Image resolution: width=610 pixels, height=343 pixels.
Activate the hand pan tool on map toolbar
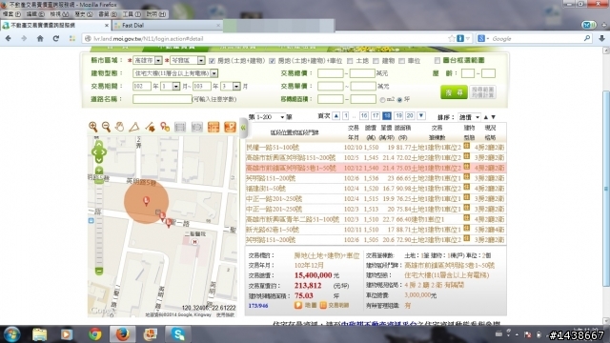tap(120, 127)
